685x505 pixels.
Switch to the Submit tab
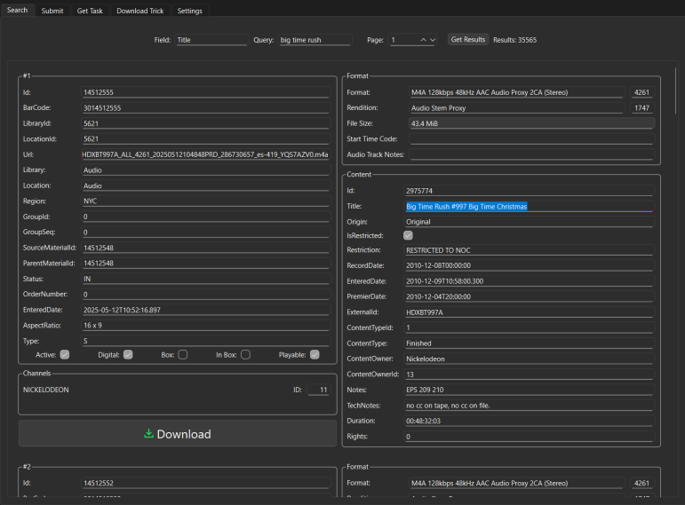click(x=52, y=11)
